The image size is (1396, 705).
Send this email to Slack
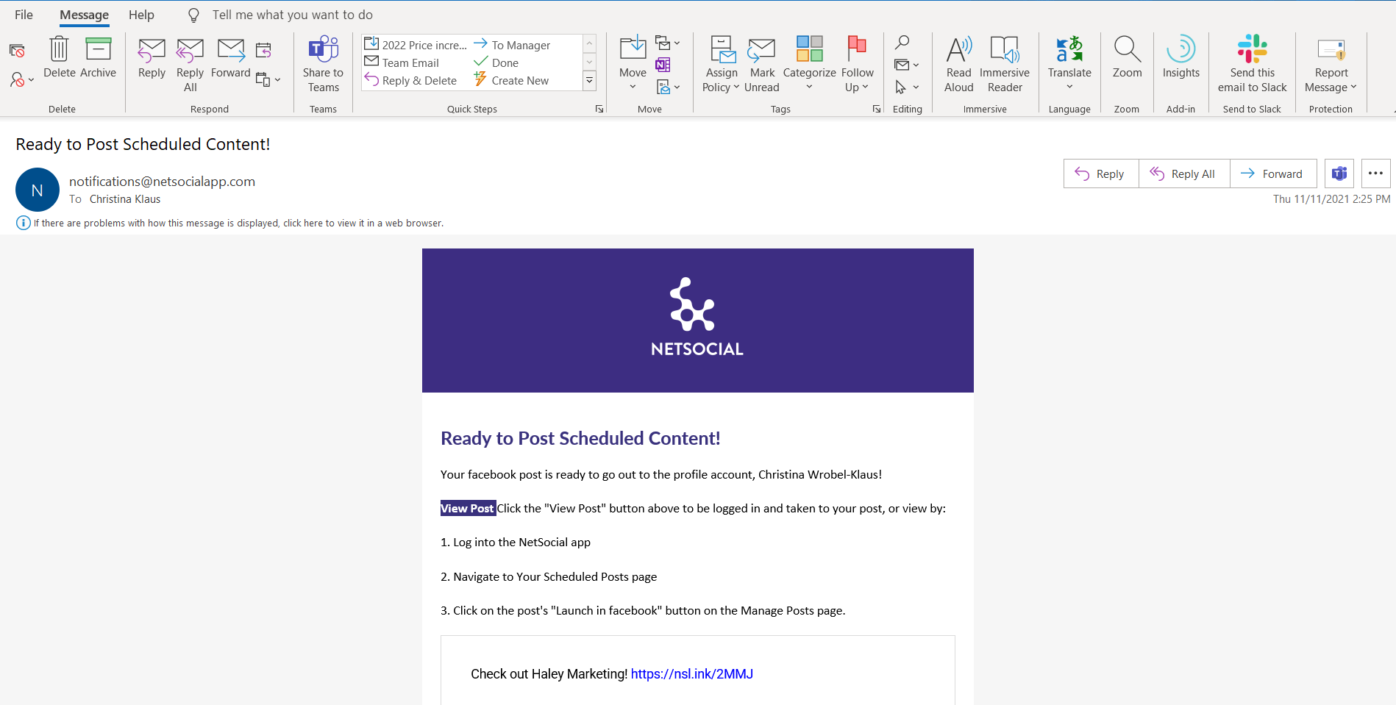[1252, 65]
